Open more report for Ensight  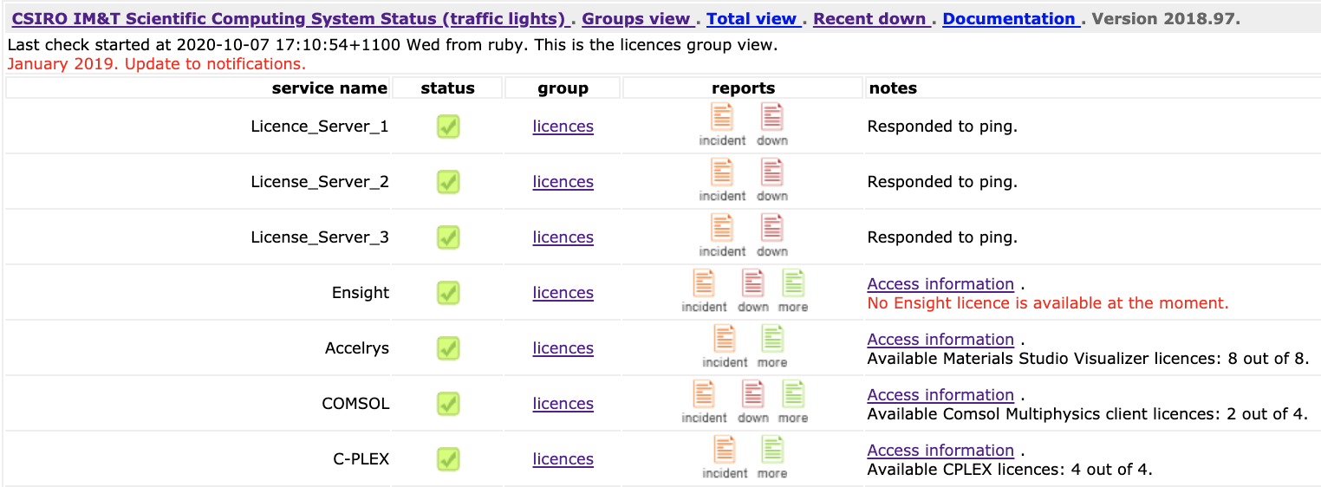[793, 291]
